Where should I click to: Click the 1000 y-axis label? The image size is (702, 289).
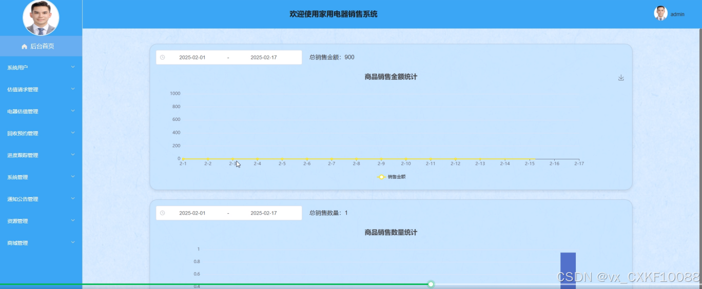pyautogui.click(x=175, y=93)
